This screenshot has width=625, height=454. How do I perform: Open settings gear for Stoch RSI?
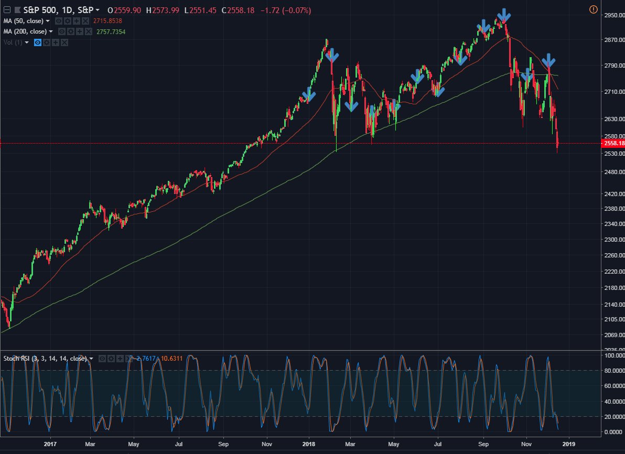coord(111,359)
